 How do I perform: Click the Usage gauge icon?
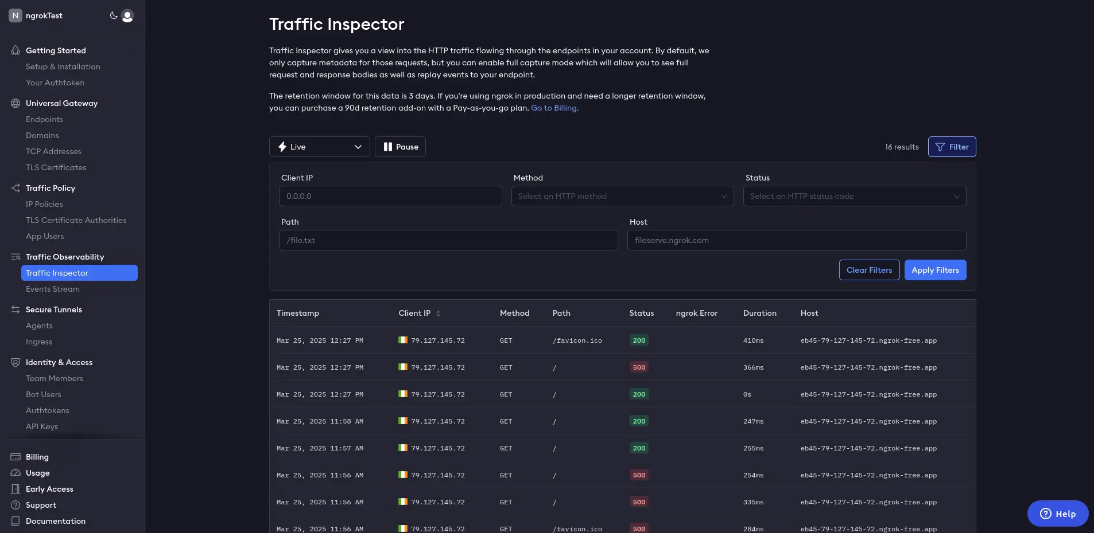coord(15,473)
